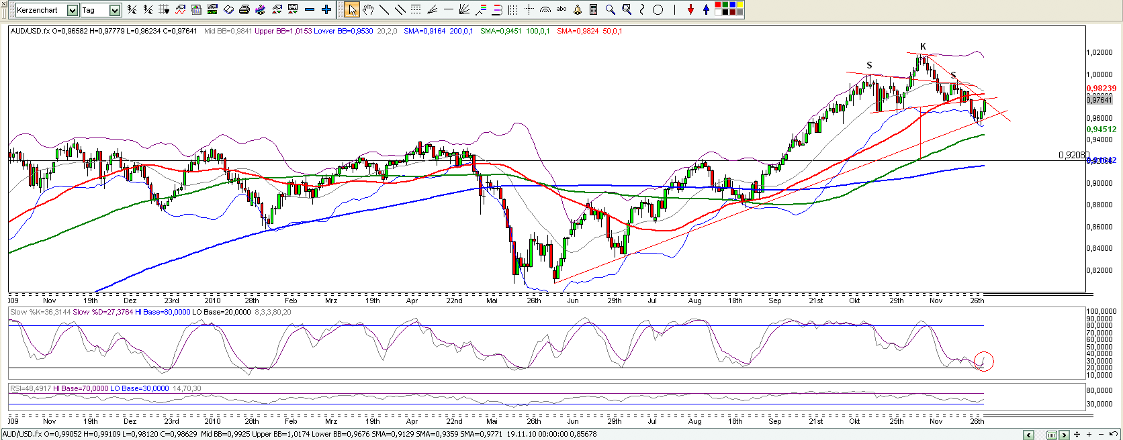Select the purple bracket levels tool
The height and width of the screenshot is (440, 1123).
tap(497, 9)
